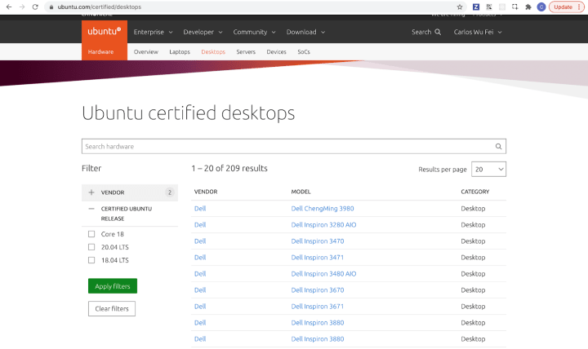Check the 20.04 LTS checkbox
588x349 pixels.
point(91,247)
